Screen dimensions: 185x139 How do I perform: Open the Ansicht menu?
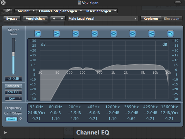point(26,11)
